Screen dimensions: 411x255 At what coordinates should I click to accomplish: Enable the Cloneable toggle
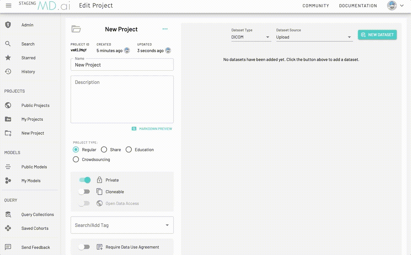84,191
